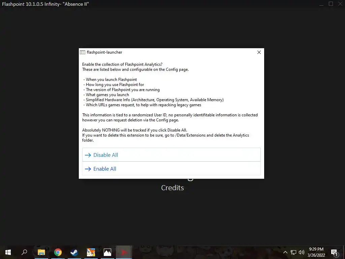Open Photos app from taskbar
This screenshot has height=259, width=345.
107,252
